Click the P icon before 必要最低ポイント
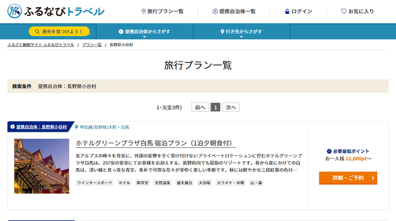This screenshot has height=221, width=396. 329,151
